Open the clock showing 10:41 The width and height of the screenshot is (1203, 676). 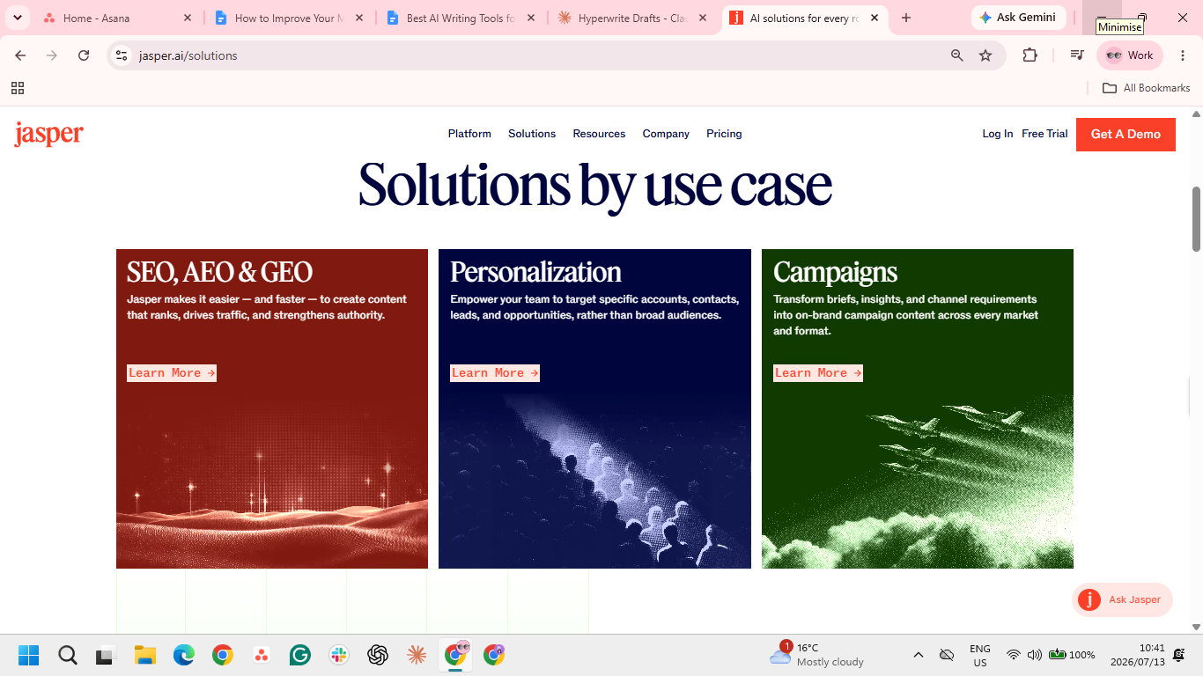1139,655
